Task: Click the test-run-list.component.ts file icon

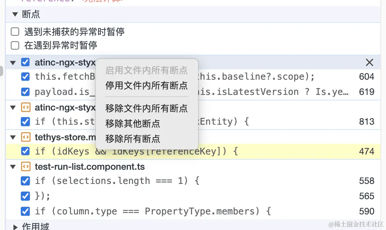Action: point(25,167)
